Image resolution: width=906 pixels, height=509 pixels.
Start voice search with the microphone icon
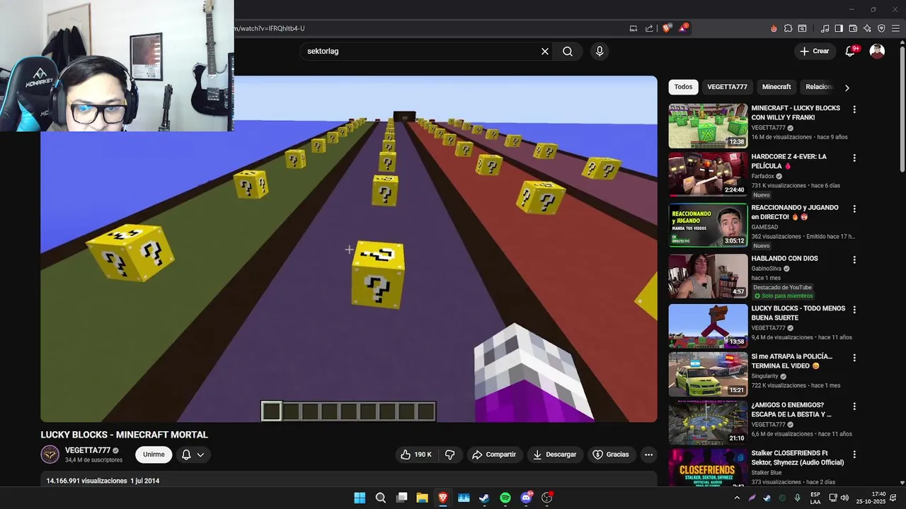tap(600, 51)
